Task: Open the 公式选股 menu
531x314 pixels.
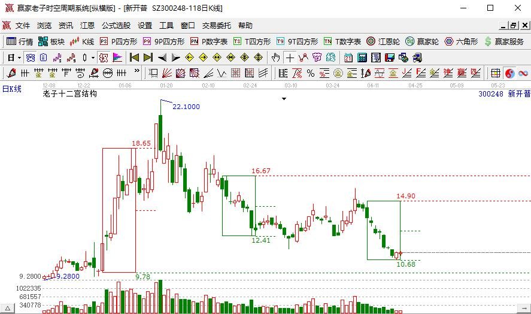Action: pos(116,25)
